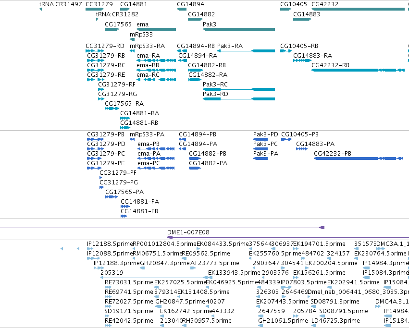
Task: Select the mRpS33 gene label
Action: pyautogui.click(x=141, y=35)
